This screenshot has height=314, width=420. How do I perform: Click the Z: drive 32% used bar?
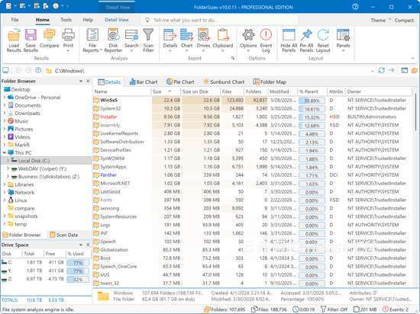coord(78,280)
